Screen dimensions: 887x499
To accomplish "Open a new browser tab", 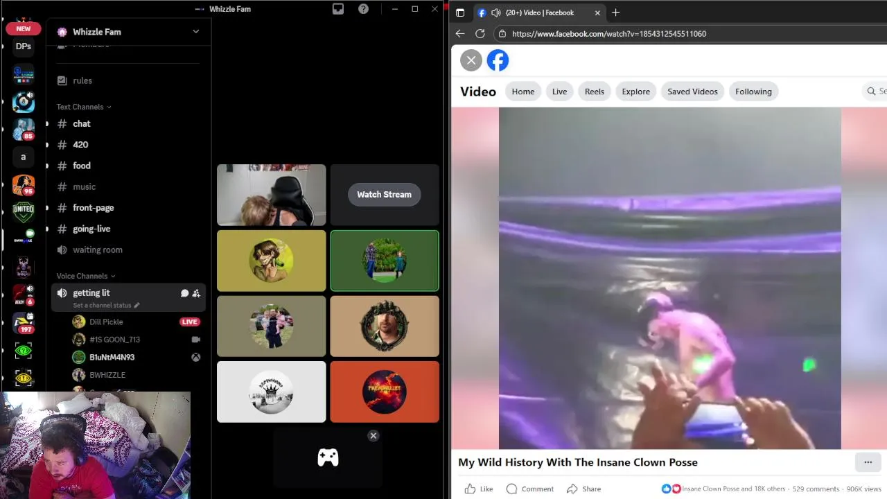I will [615, 12].
